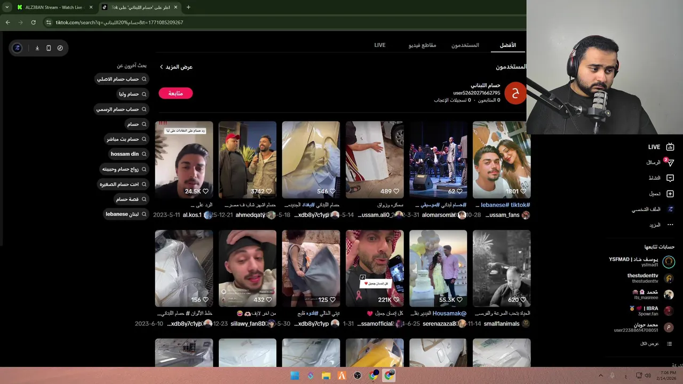The width and height of the screenshot is (683, 384).
Task: Open the LIVE icon in TikTok sidebar
Action: click(x=670, y=147)
